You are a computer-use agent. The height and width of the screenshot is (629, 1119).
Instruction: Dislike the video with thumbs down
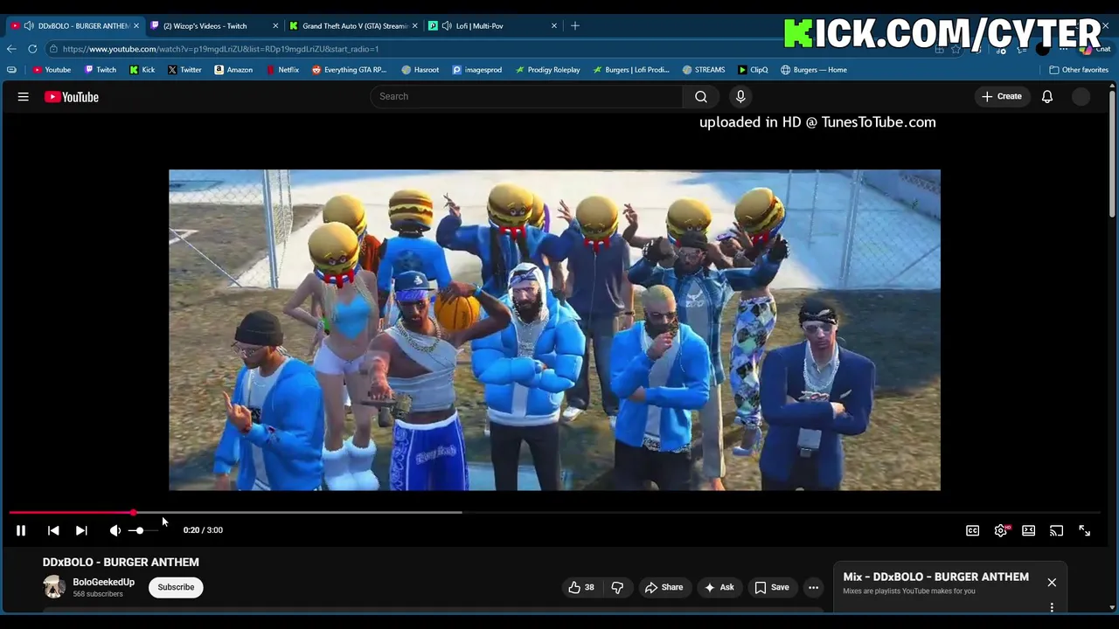coord(617,587)
